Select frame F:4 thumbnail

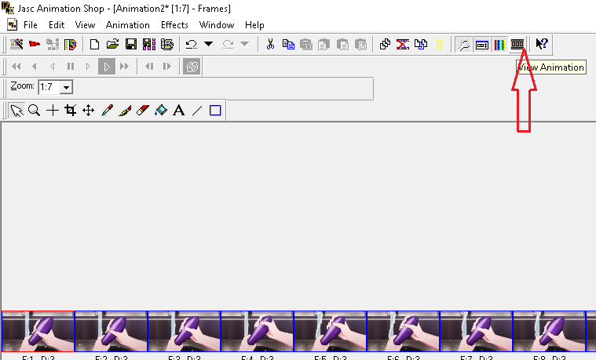pyautogui.click(x=257, y=331)
